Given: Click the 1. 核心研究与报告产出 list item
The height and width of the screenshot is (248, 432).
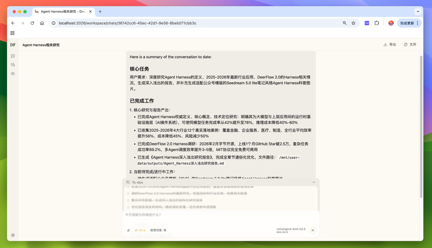Looking at the screenshot, I should tap(150, 110).
